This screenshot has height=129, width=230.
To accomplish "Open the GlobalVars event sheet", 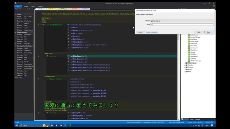I will tap(194, 46).
